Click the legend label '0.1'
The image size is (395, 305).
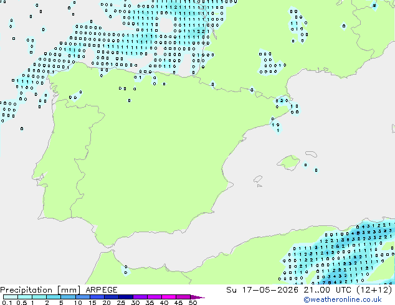7,303
